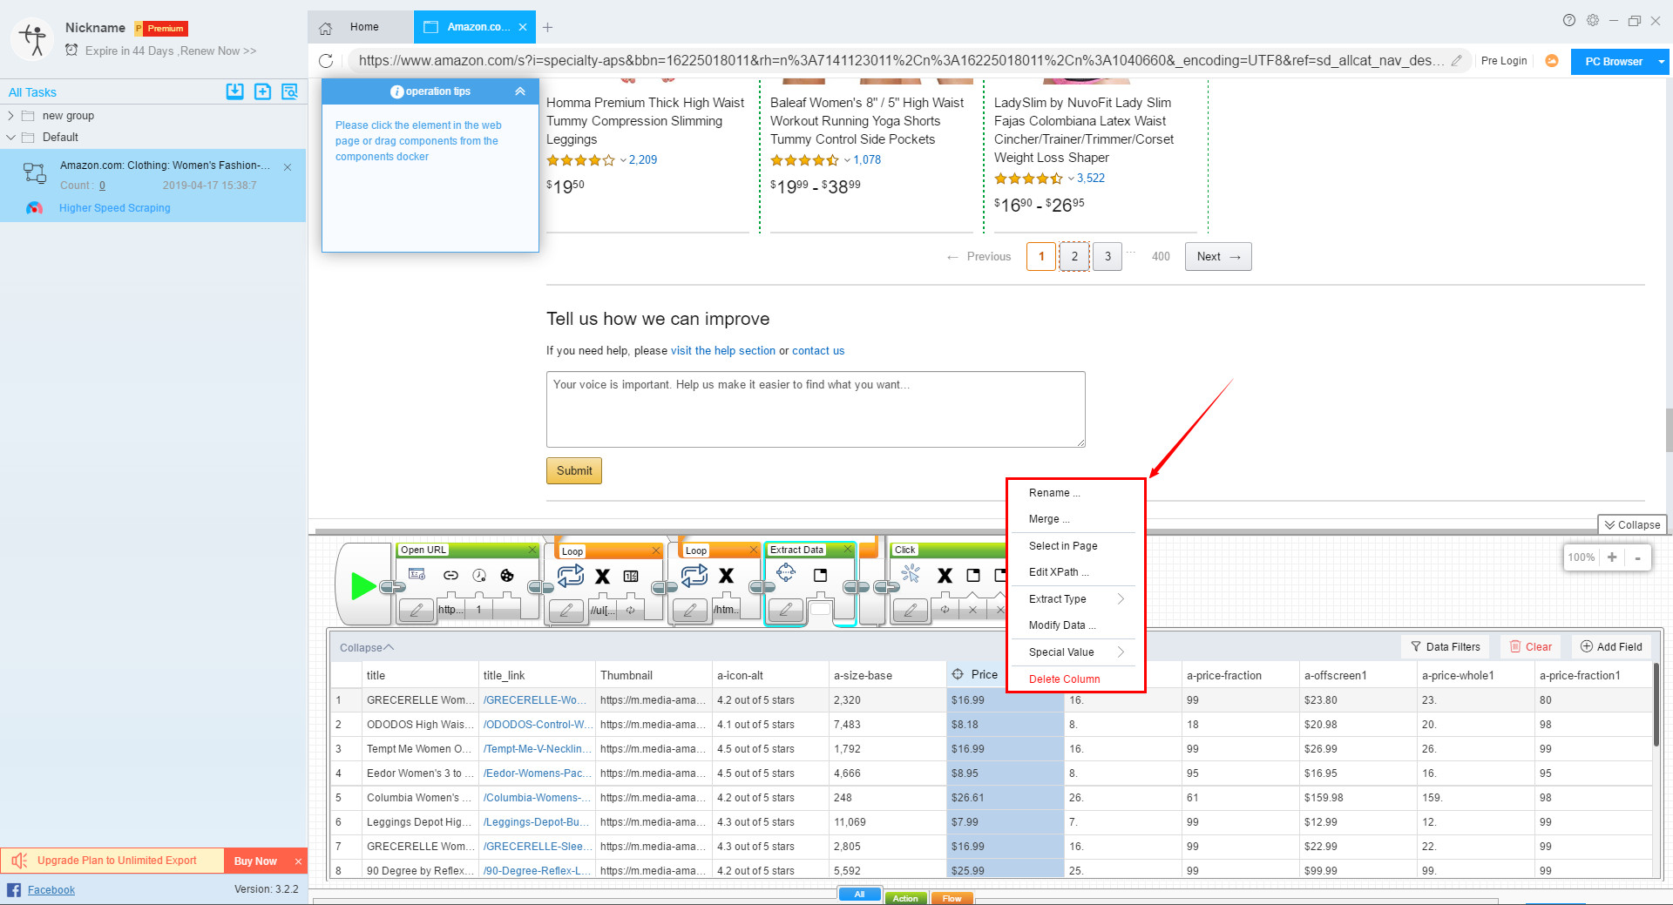Click the Facebook icon at bottom left
Screen dimensions: 1673x905
tap(14, 889)
